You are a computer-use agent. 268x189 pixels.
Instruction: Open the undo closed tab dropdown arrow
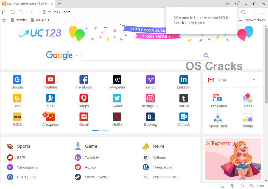[25, 12]
